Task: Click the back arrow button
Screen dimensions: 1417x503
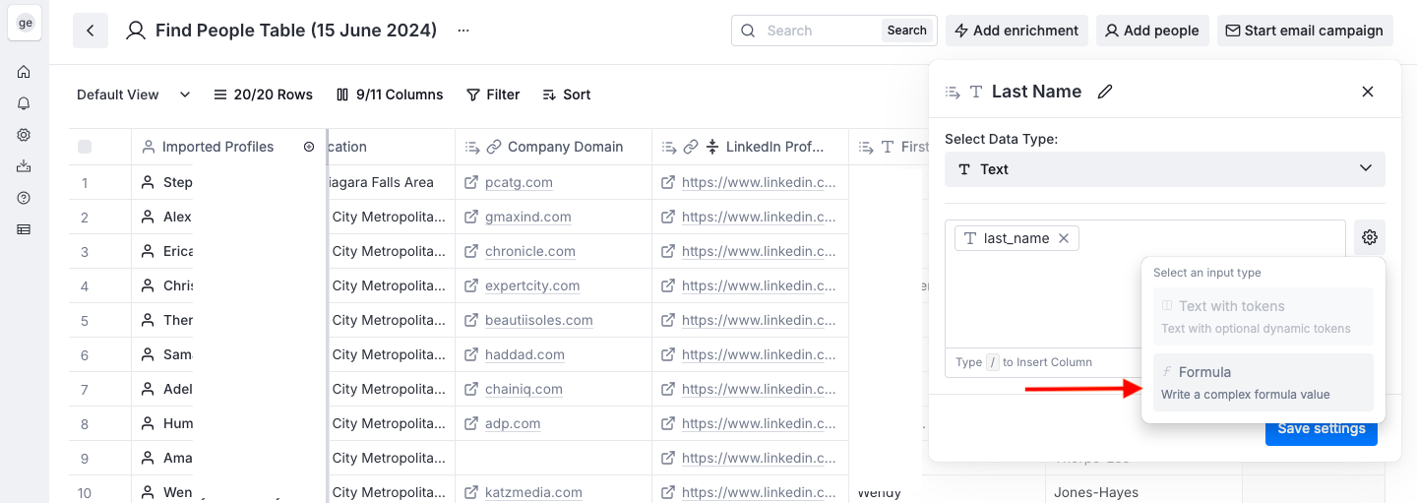Action: pos(91,31)
